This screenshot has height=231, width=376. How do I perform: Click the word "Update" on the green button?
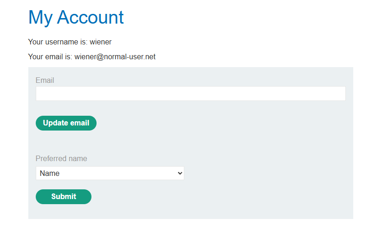pos(55,123)
